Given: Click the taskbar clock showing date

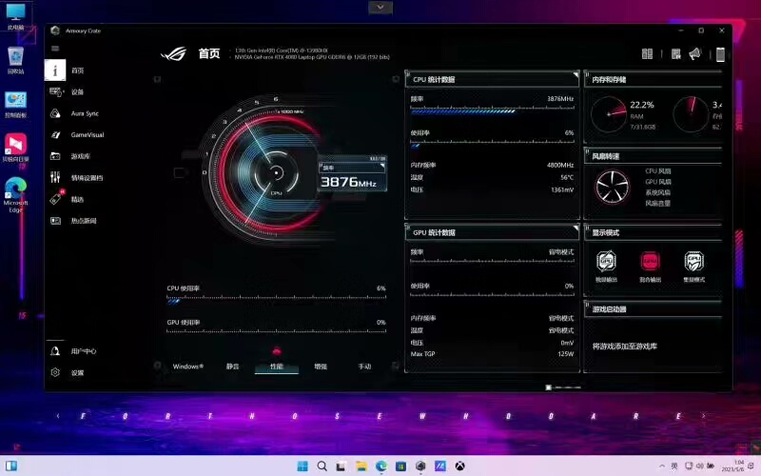Looking at the screenshot, I should 732,466.
